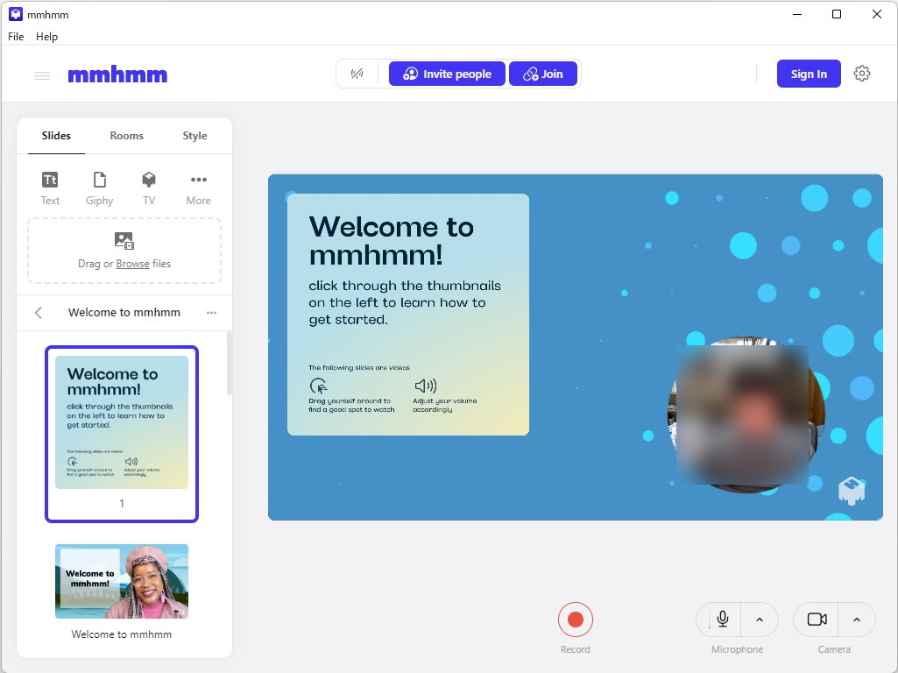Mute the Microphone

pos(722,620)
